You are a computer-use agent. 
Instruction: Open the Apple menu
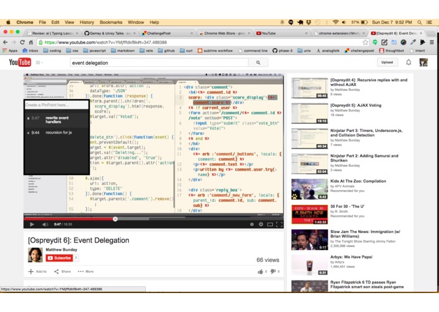8,22
